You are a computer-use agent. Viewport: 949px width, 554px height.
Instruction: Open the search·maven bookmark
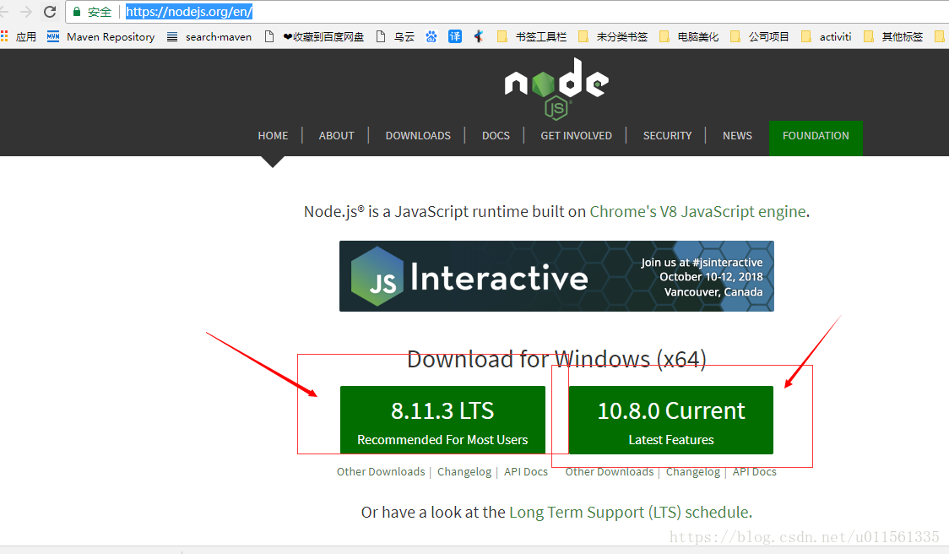tap(209, 36)
